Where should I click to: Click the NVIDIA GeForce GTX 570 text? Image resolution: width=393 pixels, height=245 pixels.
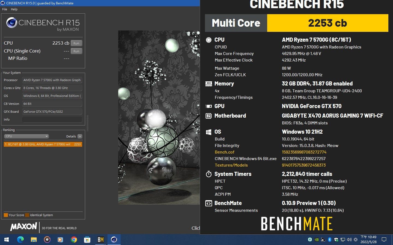pyautogui.click(x=312, y=106)
